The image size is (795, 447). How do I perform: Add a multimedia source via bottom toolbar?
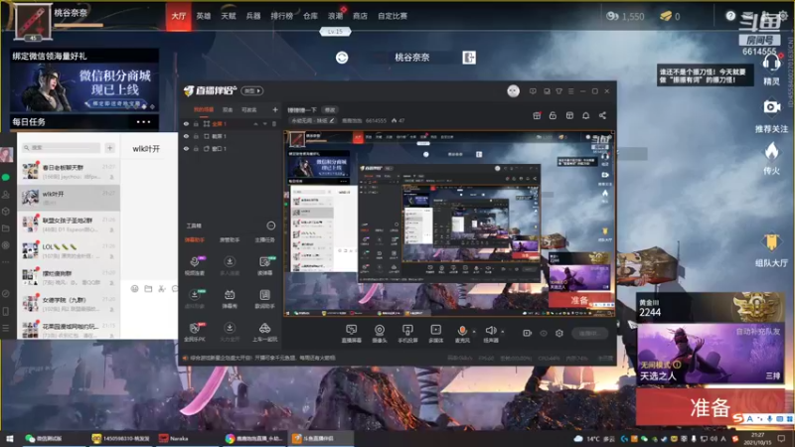(435, 334)
